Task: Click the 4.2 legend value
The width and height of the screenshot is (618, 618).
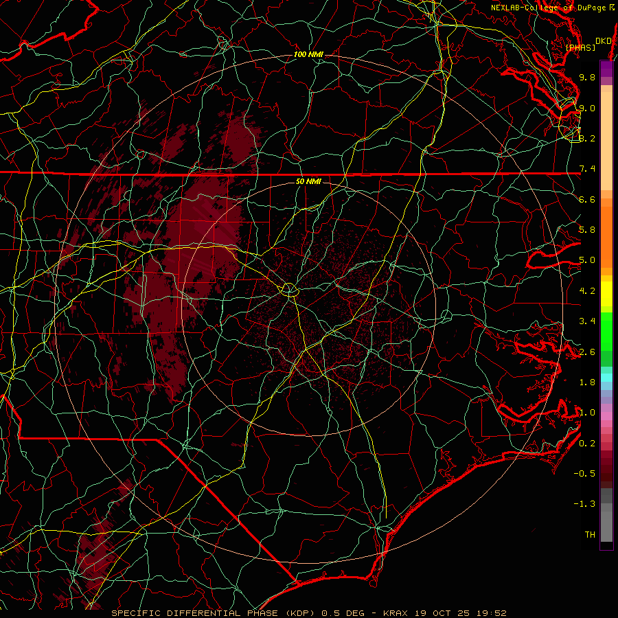Action: point(587,291)
